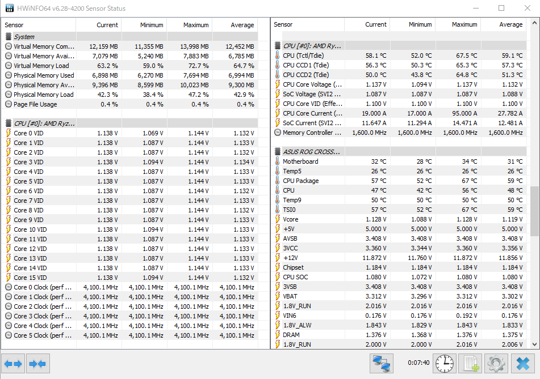540x379 pixels.
Task: Click the thermometer icon beside Motherboard
Action: tap(278, 161)
